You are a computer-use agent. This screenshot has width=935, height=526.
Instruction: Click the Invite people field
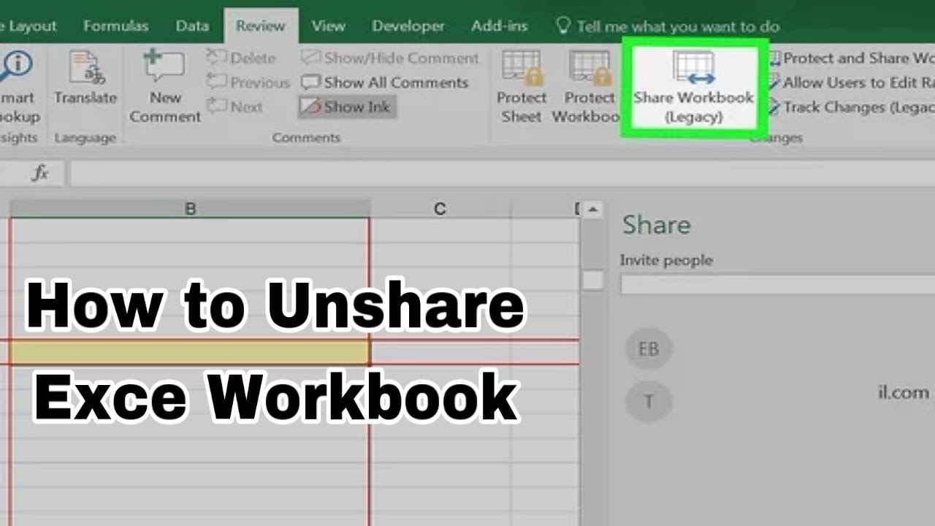click(777, 284)
